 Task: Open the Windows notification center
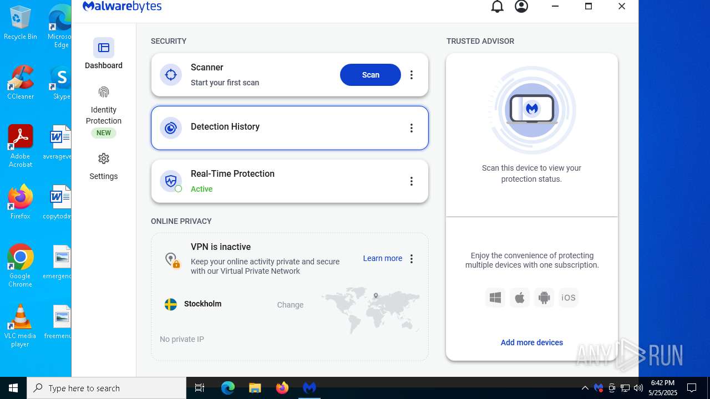tap(692, 388)
